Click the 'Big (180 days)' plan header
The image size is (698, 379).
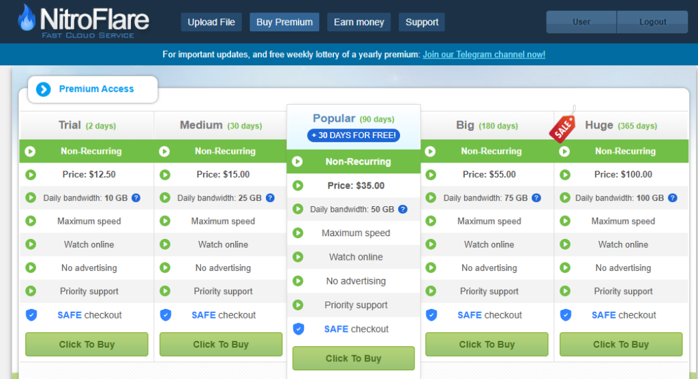pyautogui.click(x=487, y=125)
